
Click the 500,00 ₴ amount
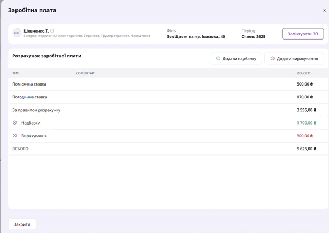(304, 84)
